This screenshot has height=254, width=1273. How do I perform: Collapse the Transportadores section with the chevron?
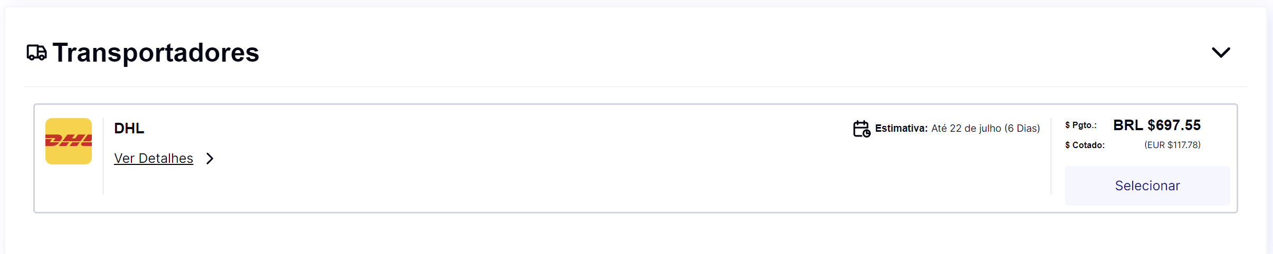1220,53
